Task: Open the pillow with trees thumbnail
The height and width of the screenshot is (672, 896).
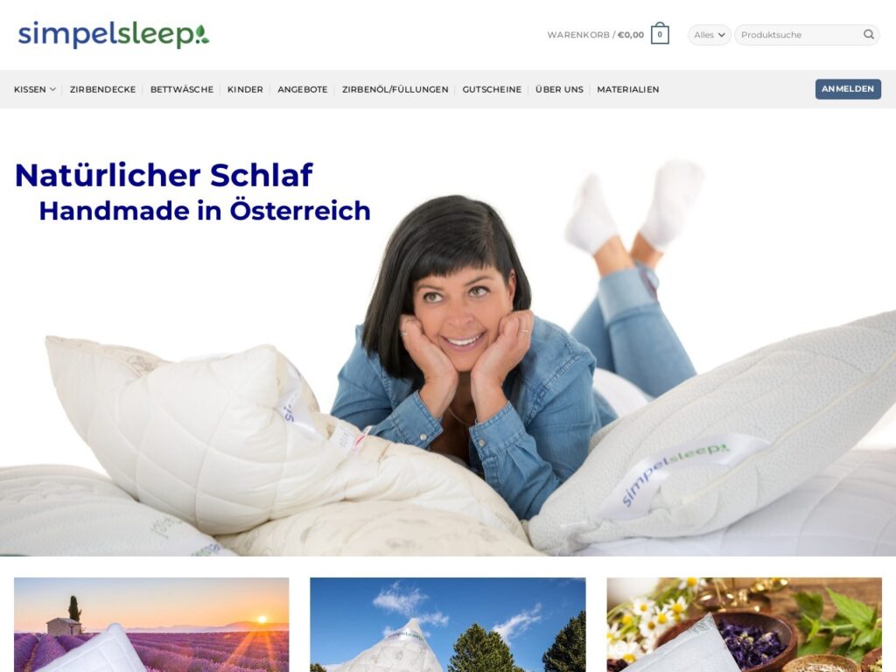Action: pos(447,625)
